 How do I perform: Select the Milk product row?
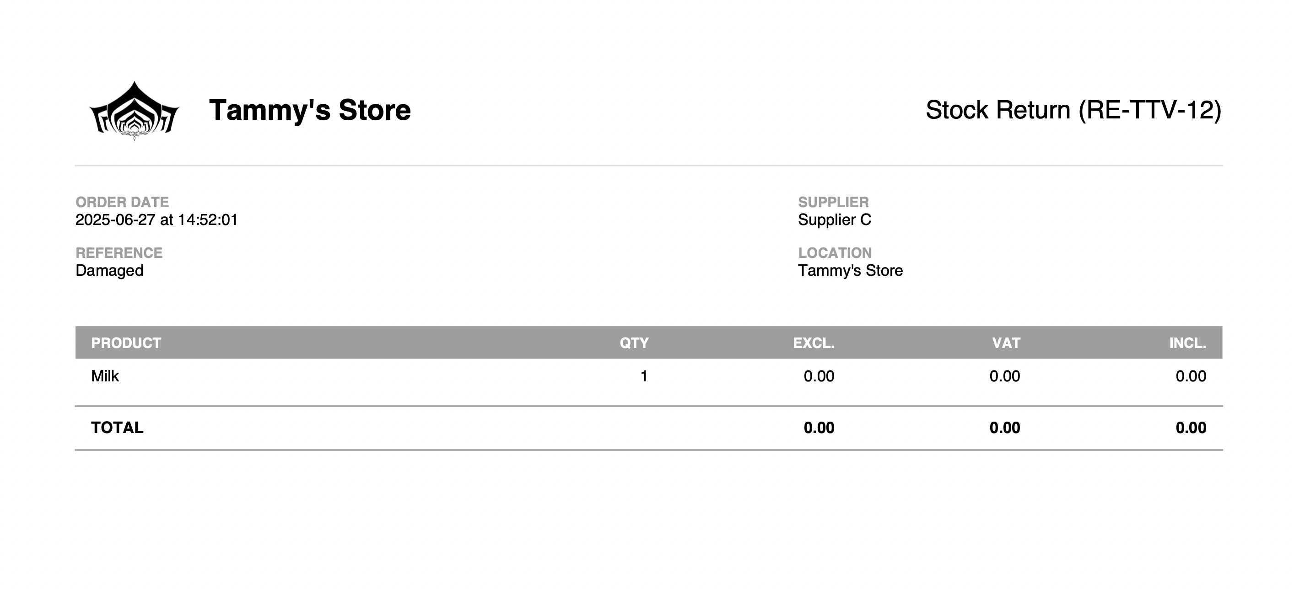[648, 376]
